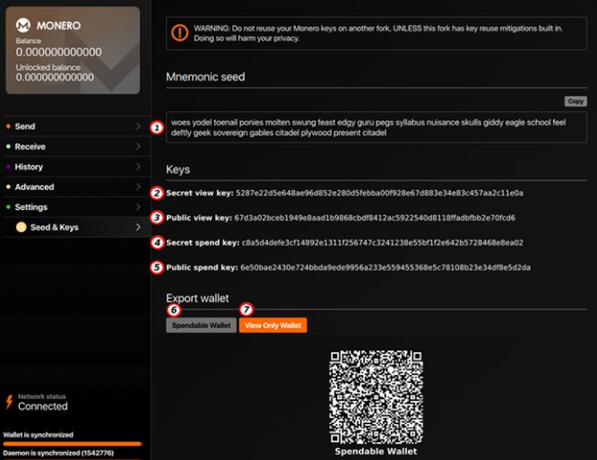This screenshot has height=460, width=597.
Task: Expand the Settings menu chevron
Action: (137, 207)
